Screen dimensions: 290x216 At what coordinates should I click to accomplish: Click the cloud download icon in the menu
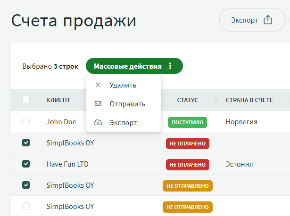coord(98,122)
